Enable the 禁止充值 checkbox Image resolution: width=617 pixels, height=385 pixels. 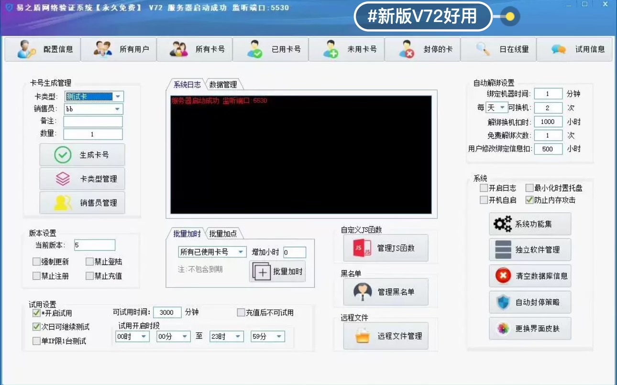click(x=89, y=276)
